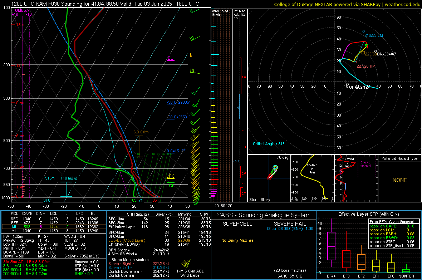Screen dimensions: 422x280
Task: Click the 76 deg slinky tilt value
Action: (x=283, y=157)
